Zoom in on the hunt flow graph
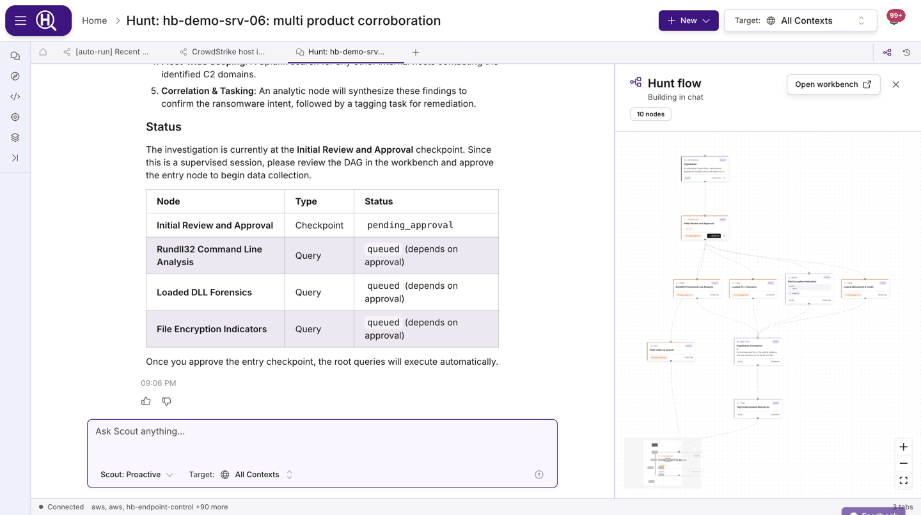Image resolution: width=921 pixels, height=515 pixels. 903,447
